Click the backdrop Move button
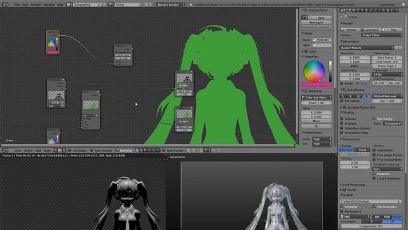 pyautogui.click(x=316, y=121)
